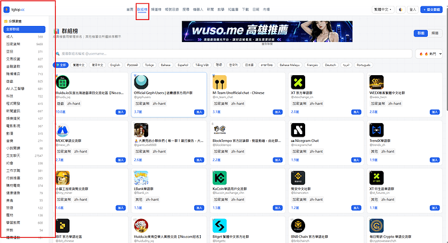Select the 科技 sidebar category

click(24, 96)
